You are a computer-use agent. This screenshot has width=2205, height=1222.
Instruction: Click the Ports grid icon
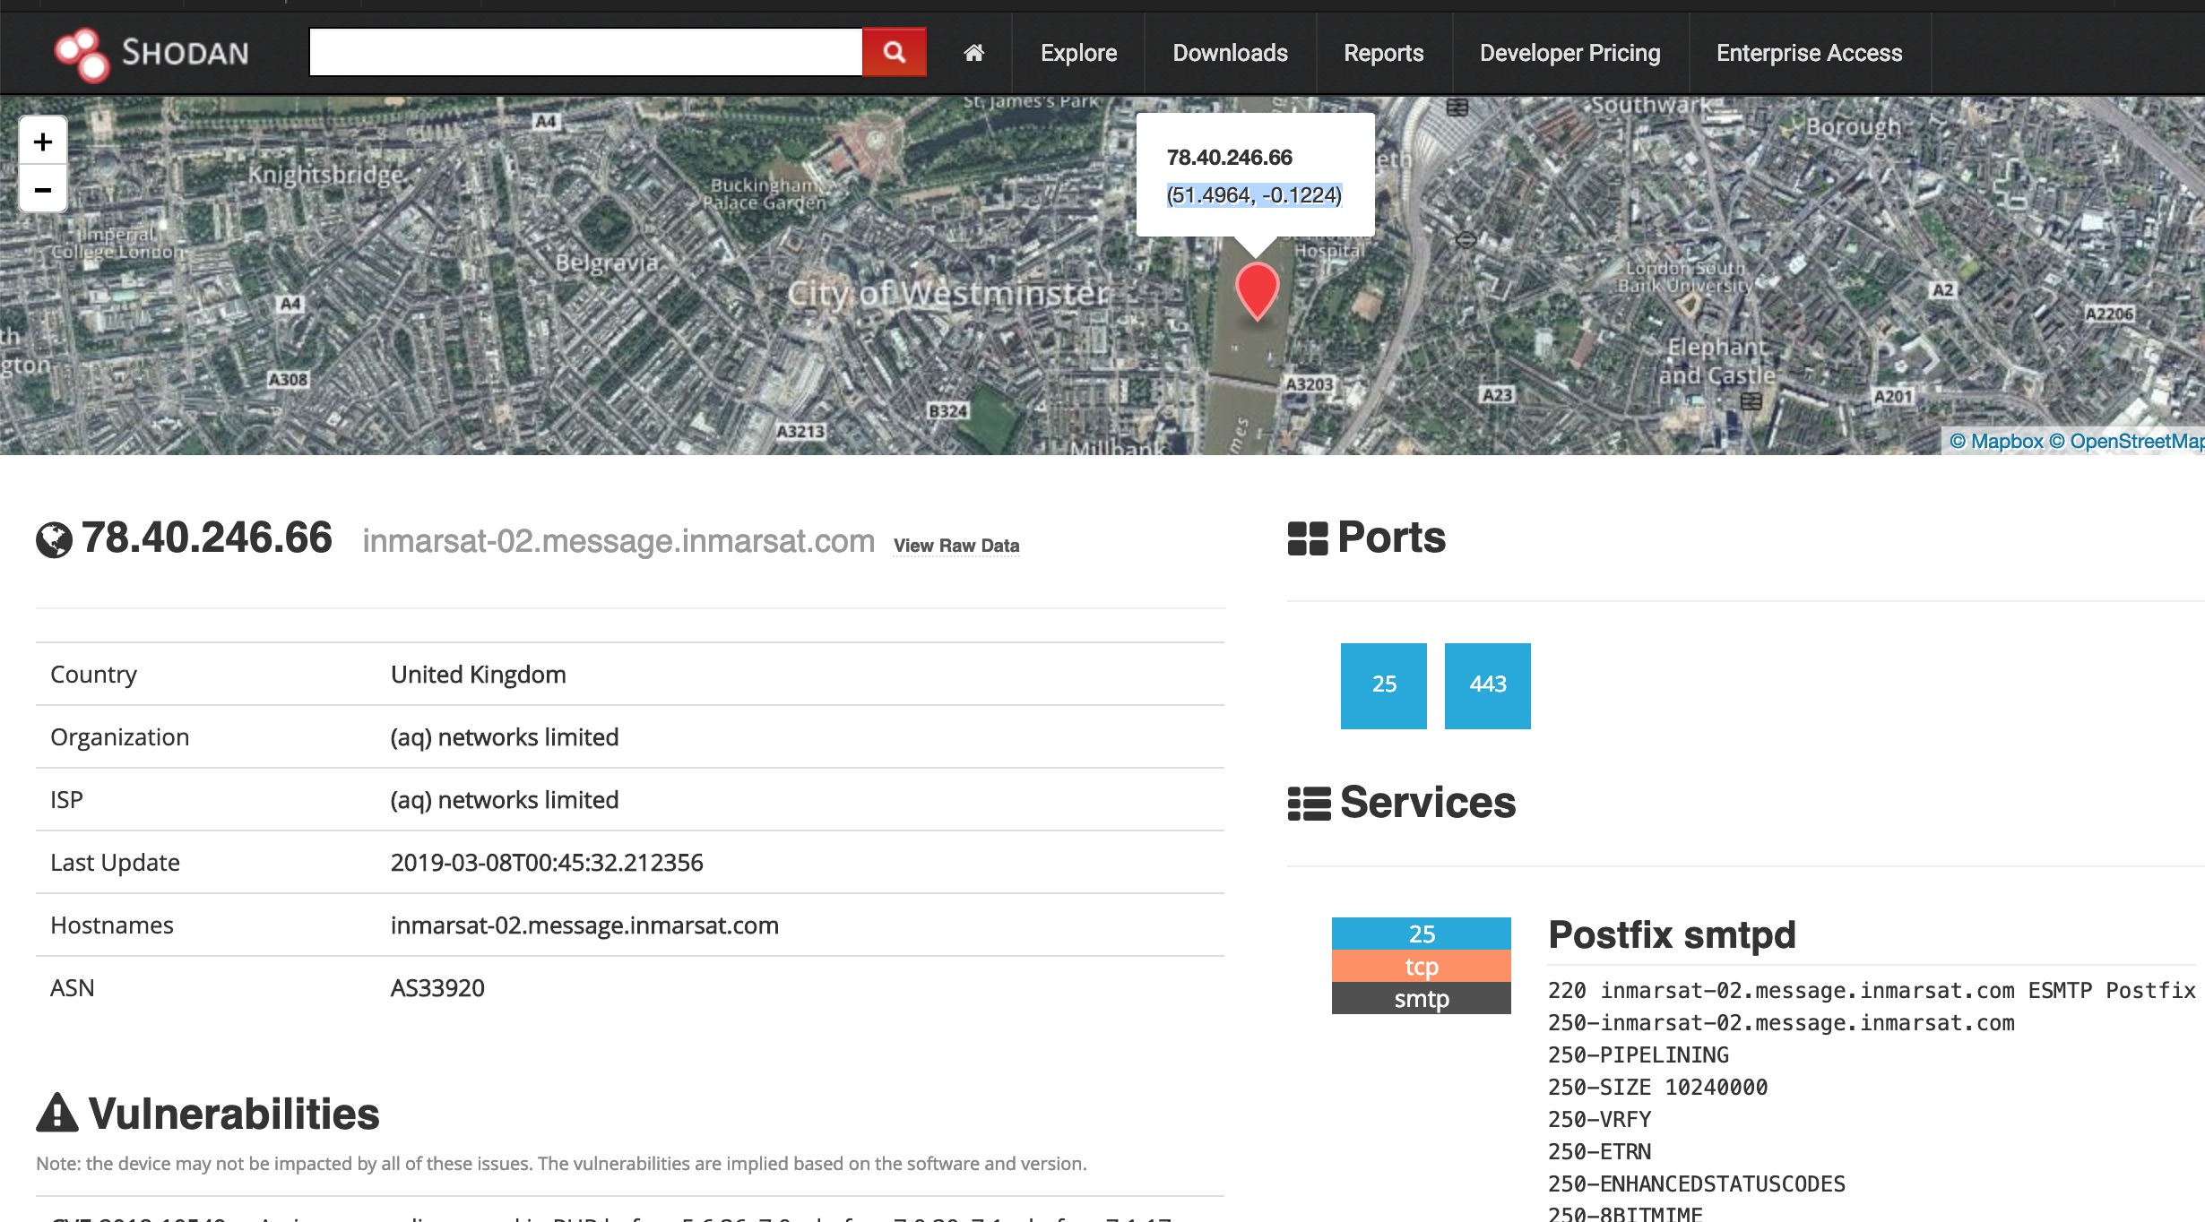point(1308,538)
